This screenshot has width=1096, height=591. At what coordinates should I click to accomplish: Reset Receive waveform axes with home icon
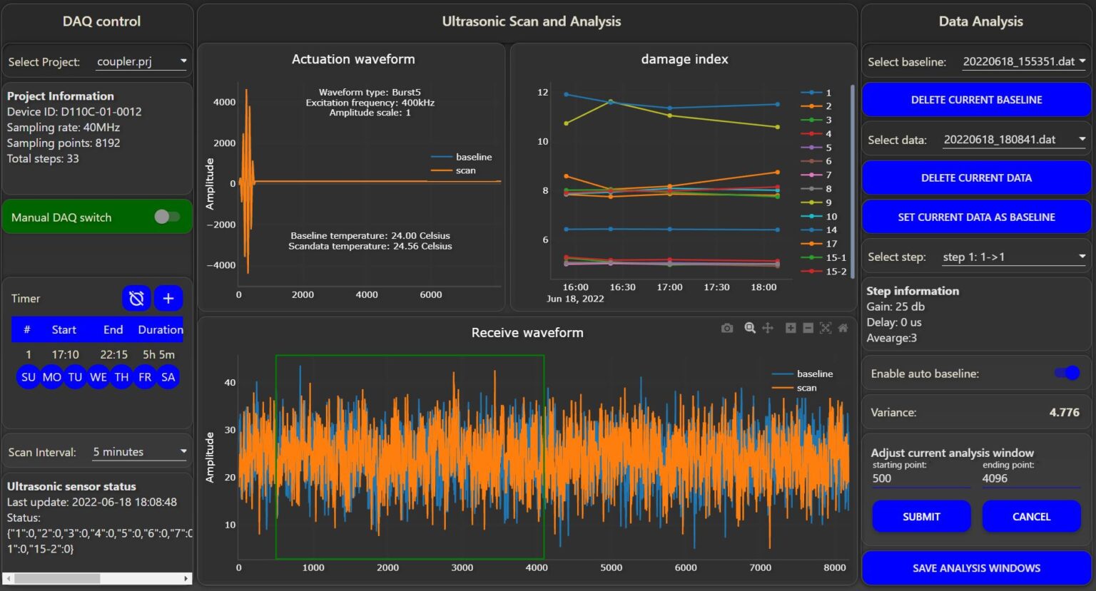(x=843, y=328)
